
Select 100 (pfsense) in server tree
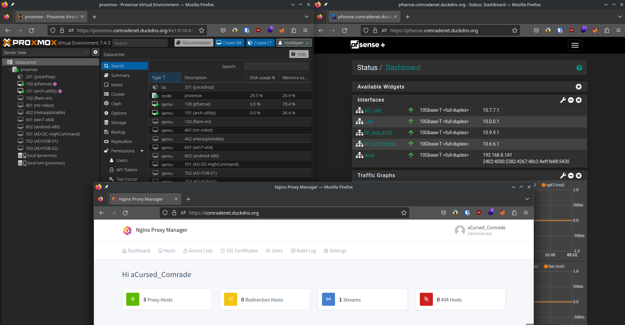point(38,84)
